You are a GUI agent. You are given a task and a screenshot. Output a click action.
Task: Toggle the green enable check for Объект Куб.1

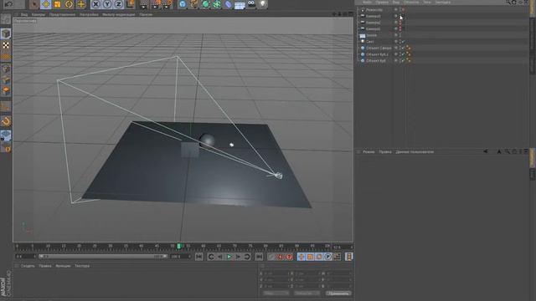coord(404,54)
